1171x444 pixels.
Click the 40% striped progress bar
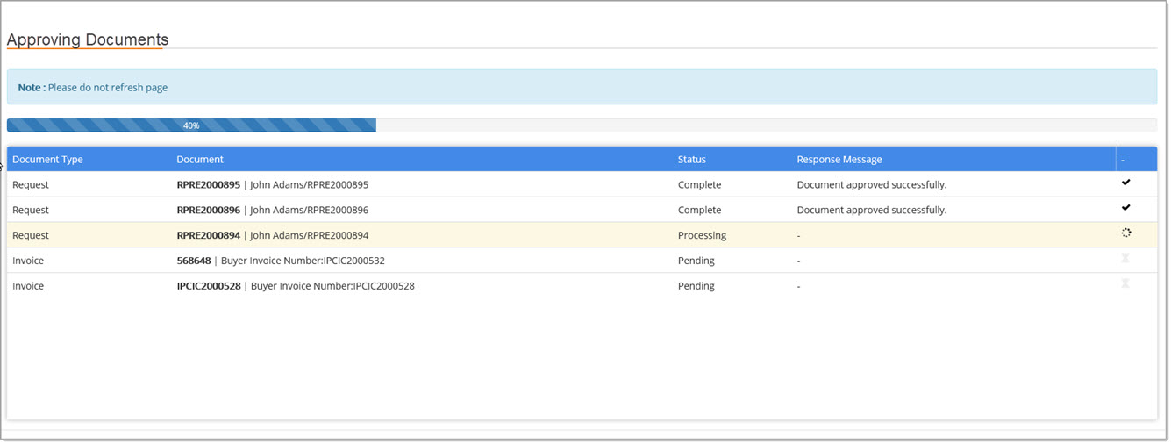191,125
